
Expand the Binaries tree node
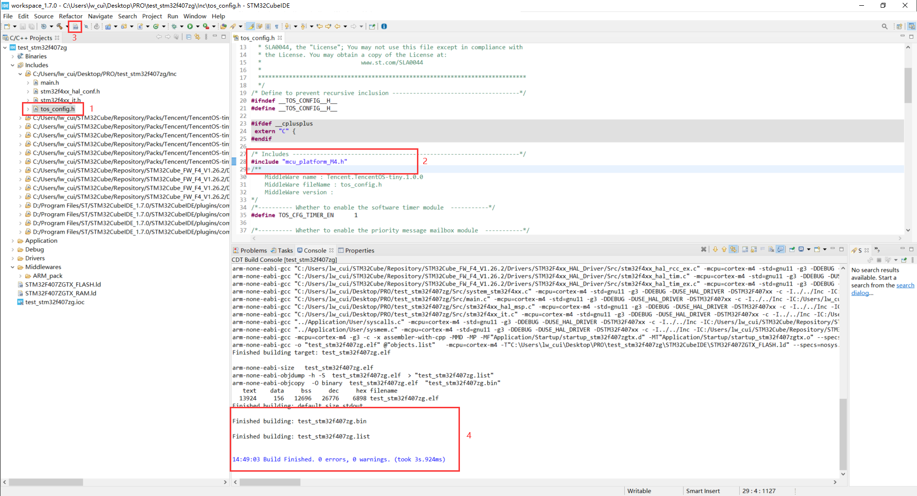[12, 56]
